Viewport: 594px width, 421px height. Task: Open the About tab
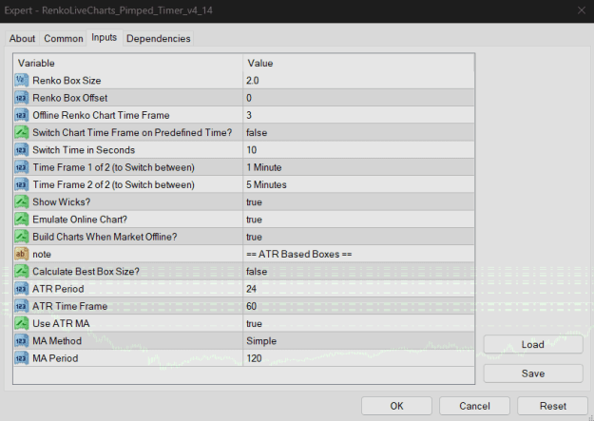22,39
